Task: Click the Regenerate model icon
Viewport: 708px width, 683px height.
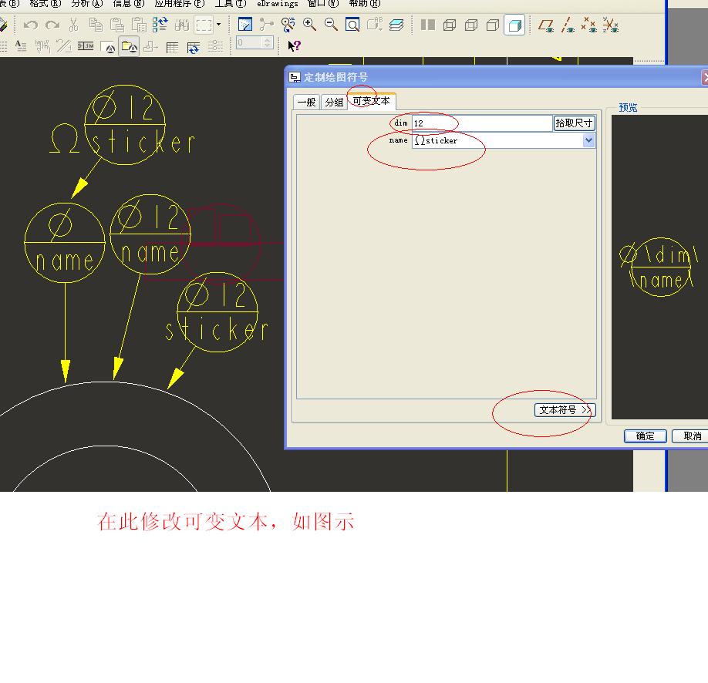Action: click(160, 25)
